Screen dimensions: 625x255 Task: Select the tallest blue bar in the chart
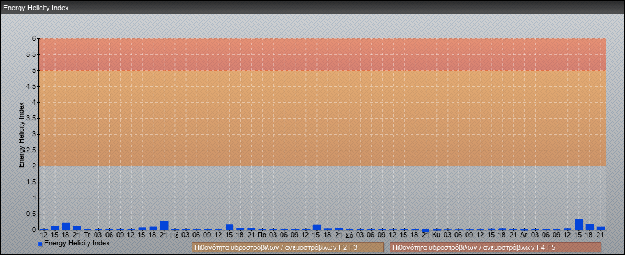click(579, 224)
